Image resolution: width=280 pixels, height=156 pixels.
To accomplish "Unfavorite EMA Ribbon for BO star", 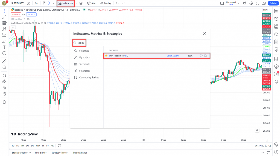I will pyautogui.click(x=106, y=56).
